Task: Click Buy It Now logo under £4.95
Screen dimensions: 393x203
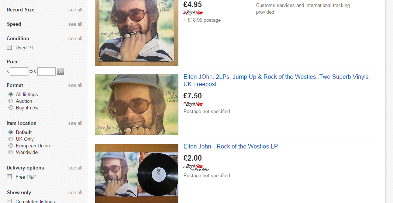Action: coord(193,13)
